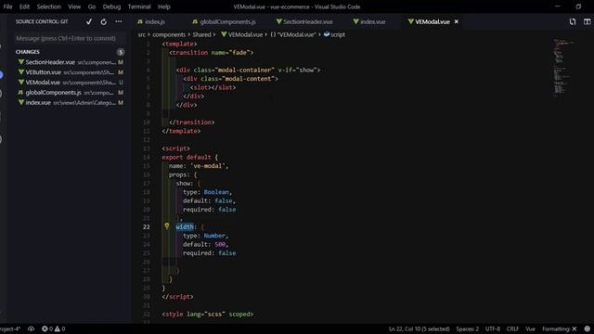Open the Edit menu
The height and width of the screenshot is (334, 594).
click(25, 6)
